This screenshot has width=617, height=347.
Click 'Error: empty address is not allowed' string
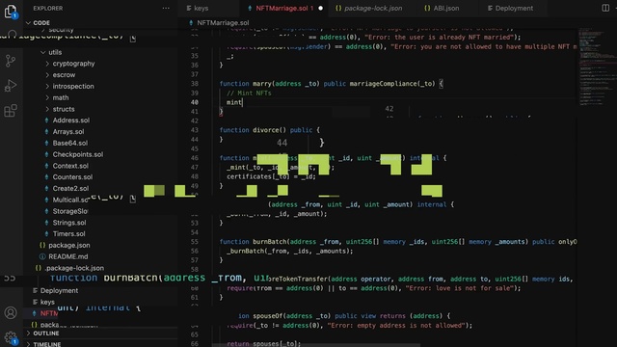(x=396, y=326)
